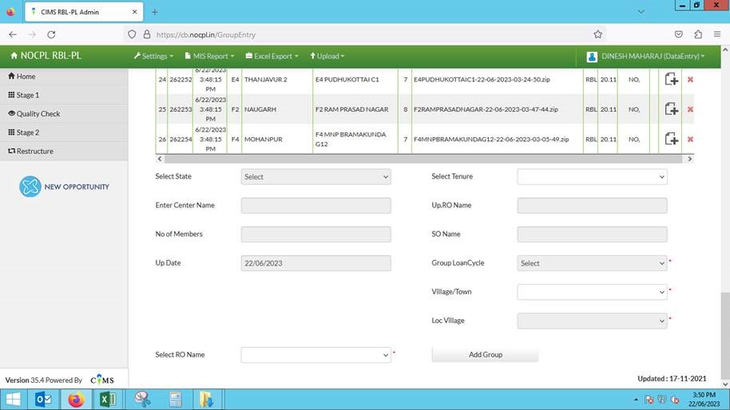Click add-file icon for row 24

coord(672,79)
